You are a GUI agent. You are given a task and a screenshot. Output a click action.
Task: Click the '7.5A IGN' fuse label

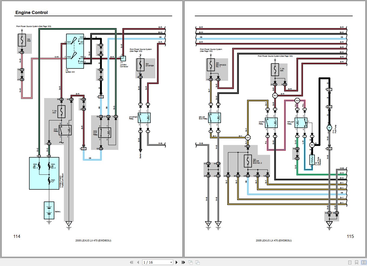(282, 70)
